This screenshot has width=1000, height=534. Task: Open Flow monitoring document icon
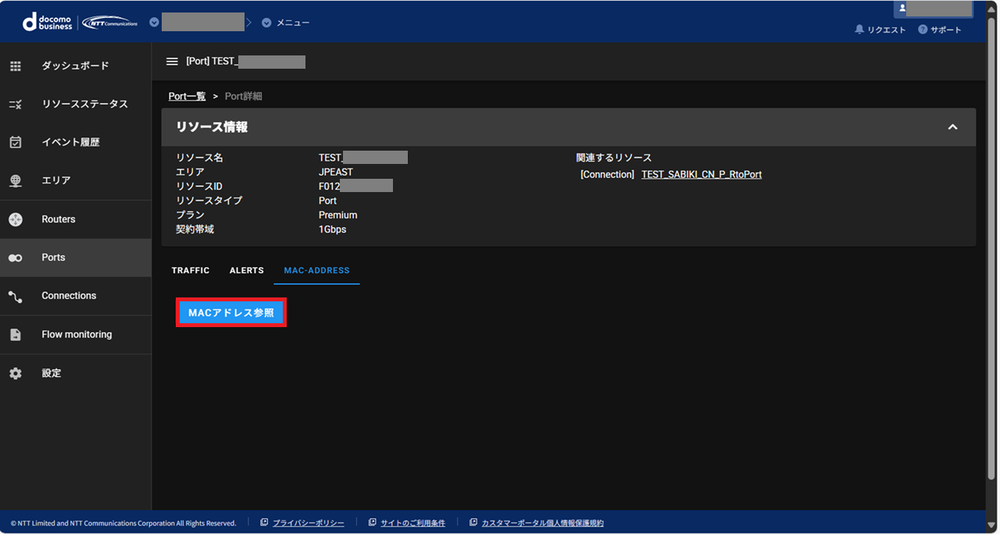coord(16,334)
